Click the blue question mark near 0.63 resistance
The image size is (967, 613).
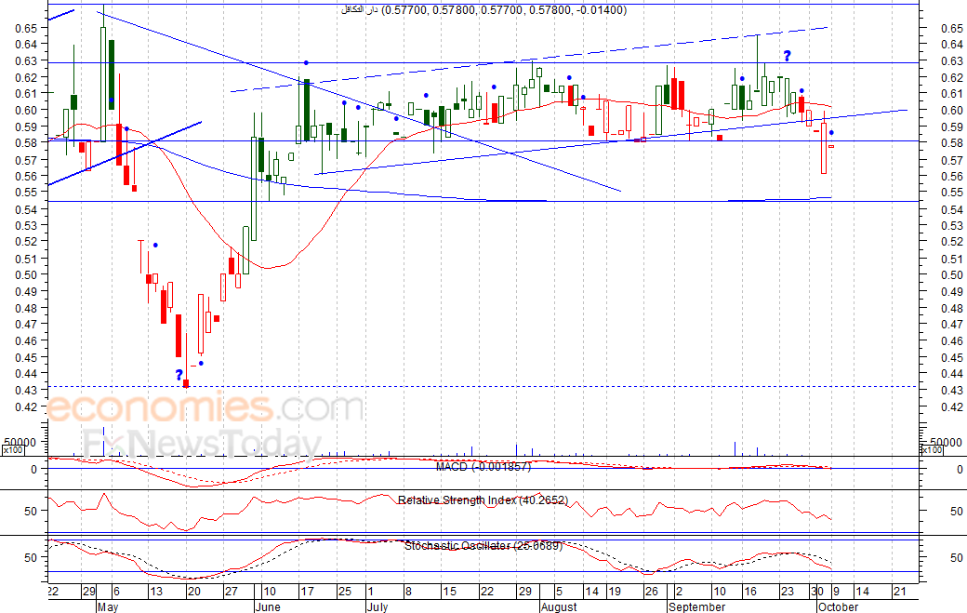coord(787,56)
